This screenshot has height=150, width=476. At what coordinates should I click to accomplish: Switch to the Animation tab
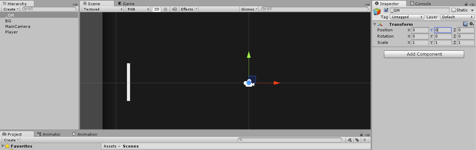pos(85,134)
